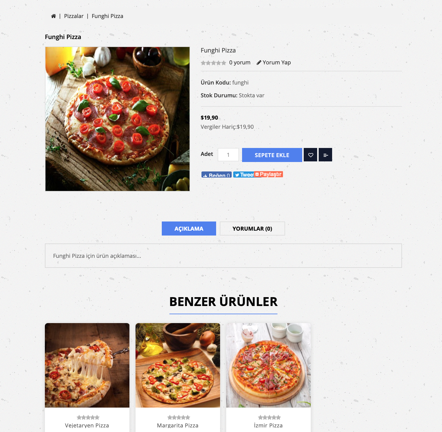
Task: Open the main Funghi Pizza product image
Action: click(118, 119)
